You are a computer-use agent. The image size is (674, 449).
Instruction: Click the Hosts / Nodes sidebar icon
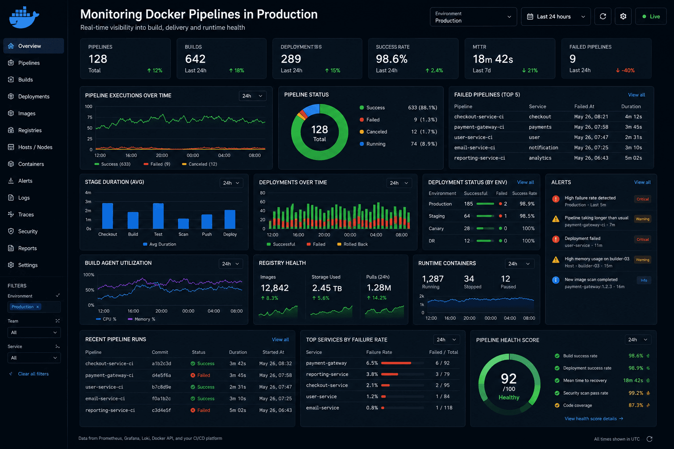coord(11,147)
